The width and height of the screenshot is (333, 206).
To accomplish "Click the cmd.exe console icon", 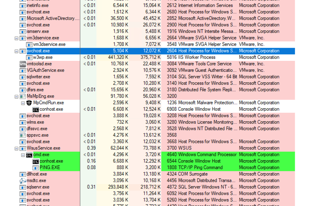I will 29,155.
